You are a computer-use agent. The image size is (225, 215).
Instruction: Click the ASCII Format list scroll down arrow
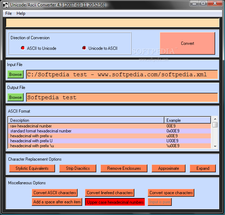pyautogui.click(x=215, y=147)
